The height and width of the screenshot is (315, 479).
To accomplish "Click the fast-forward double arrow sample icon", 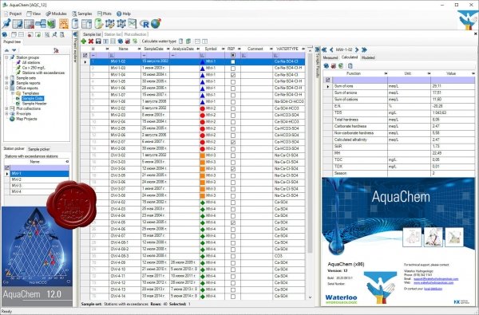I will 364,49.
